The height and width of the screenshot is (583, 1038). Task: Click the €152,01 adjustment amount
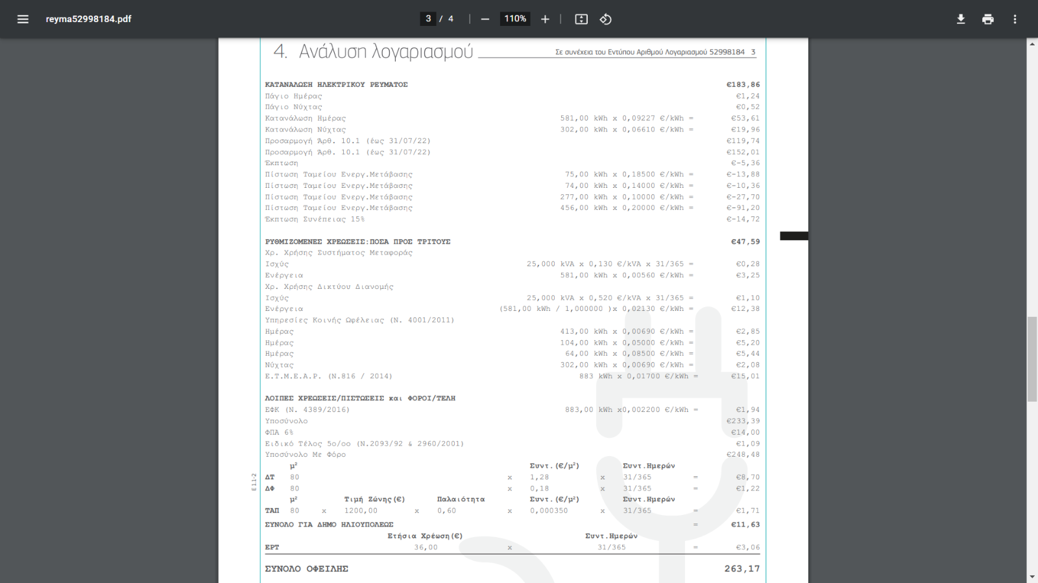pyautogui.click(x=743, y=152)
